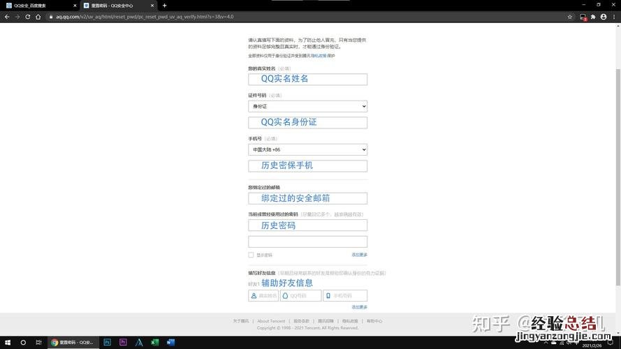Switch to the QQ安全 Baidu search tab
This screenshot has width=621, height=349.
41,6
